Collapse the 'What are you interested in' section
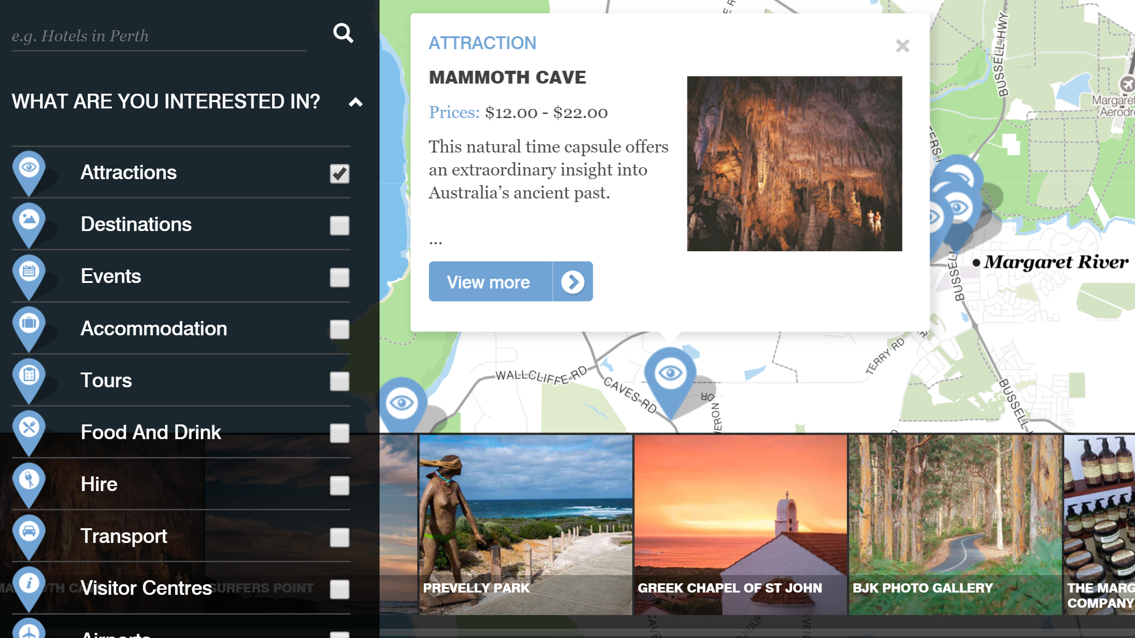Viewport: 1135px width, 638px height. 356,102
